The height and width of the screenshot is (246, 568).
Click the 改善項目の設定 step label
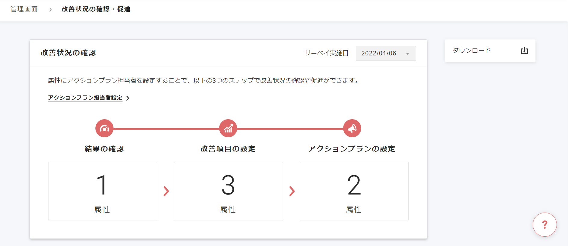pos(228,149)
